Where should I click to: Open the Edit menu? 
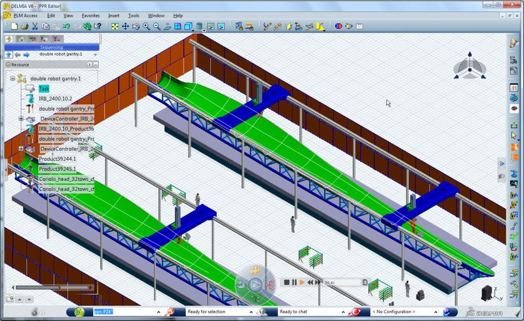[x=51, y=15]
